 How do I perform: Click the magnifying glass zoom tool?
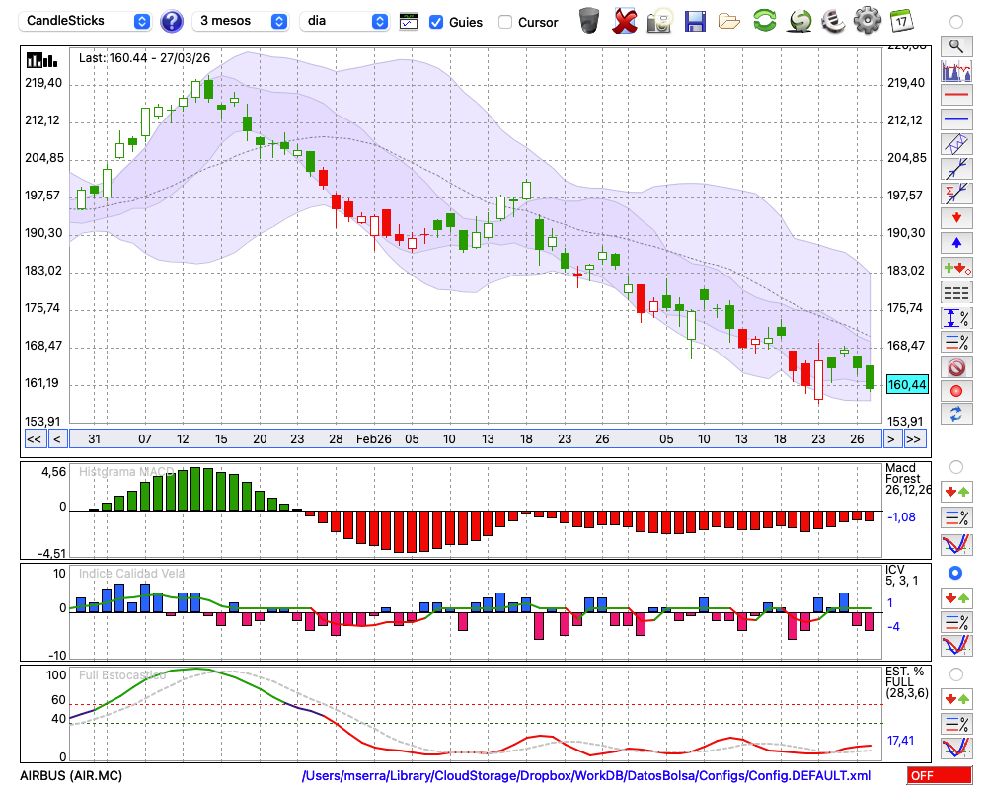tap(955, 45)
